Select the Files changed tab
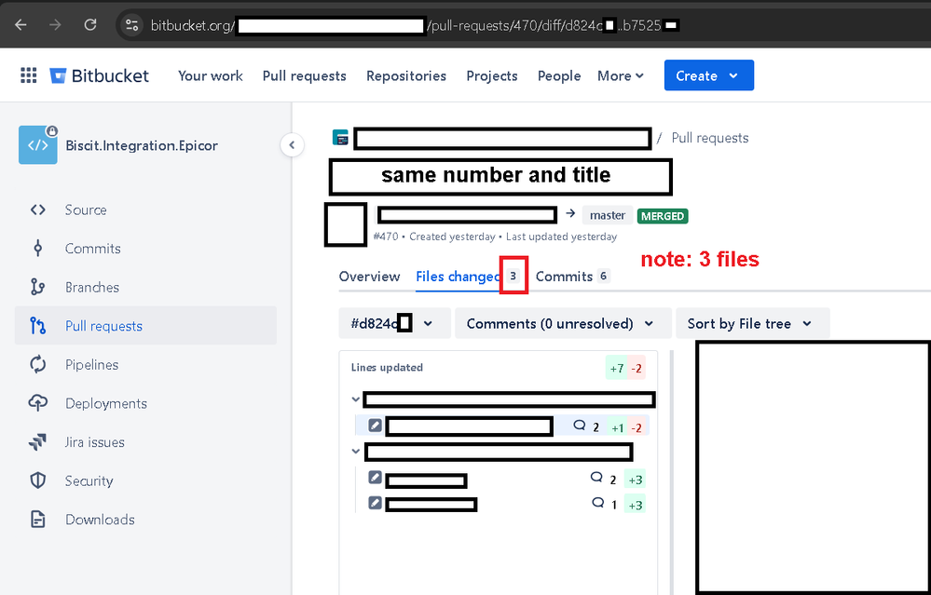 (469, 277)
